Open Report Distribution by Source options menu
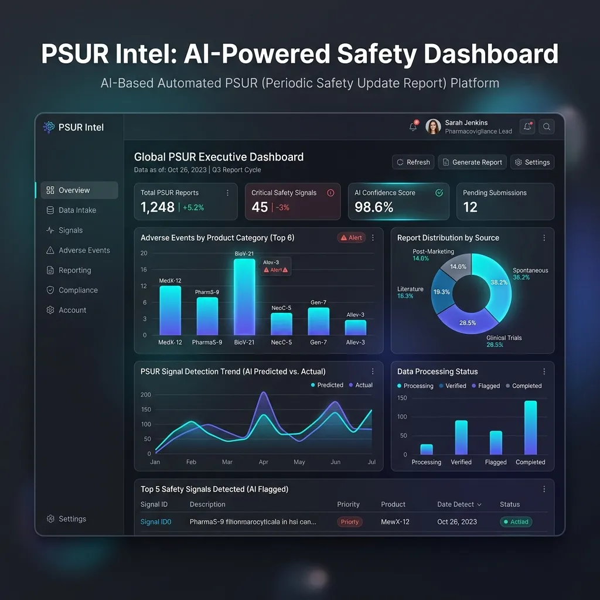 pyautogui.click(x=544, y=238)
